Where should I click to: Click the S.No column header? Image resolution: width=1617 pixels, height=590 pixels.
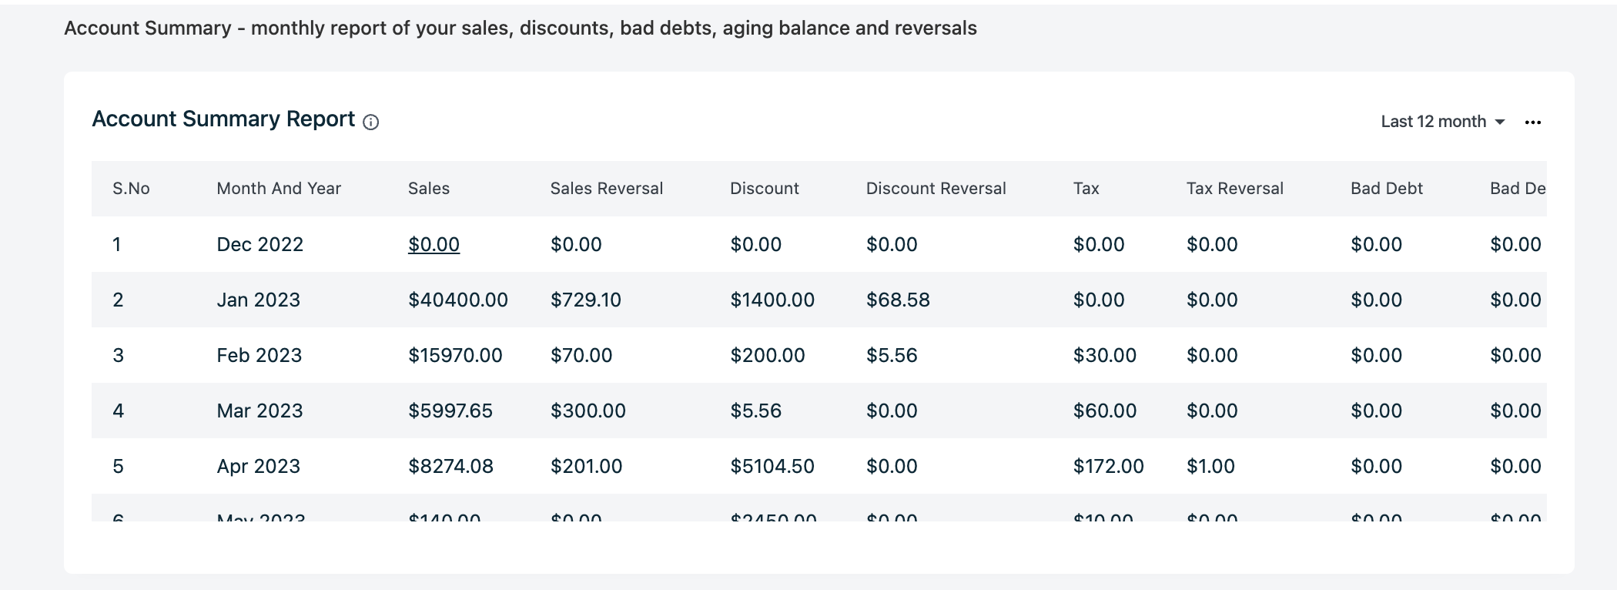(x=131, y=189)
